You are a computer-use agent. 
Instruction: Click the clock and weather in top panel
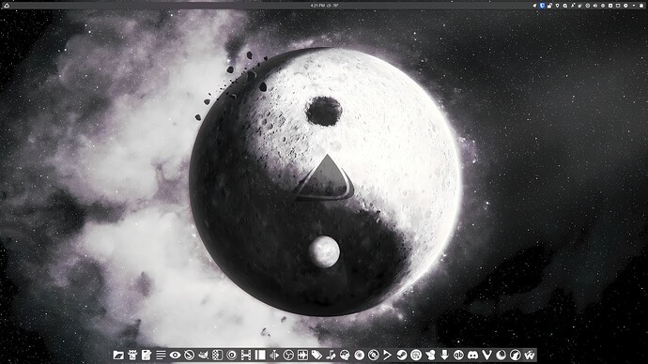[x=324, y=6]
